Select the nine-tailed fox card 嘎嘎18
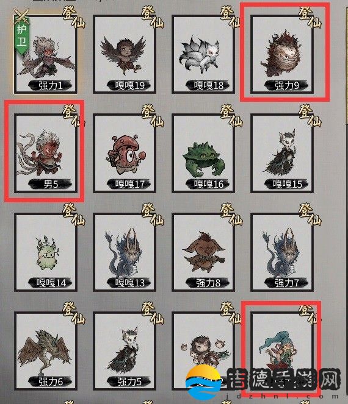348x404 pixels. tap(203, 54)
